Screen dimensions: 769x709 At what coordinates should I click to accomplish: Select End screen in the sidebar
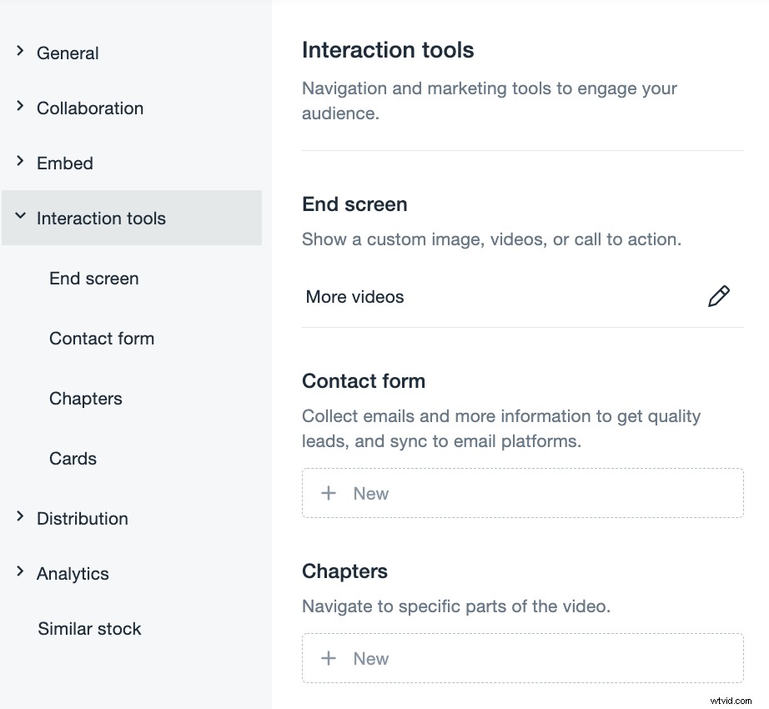(x=93, y=278)
